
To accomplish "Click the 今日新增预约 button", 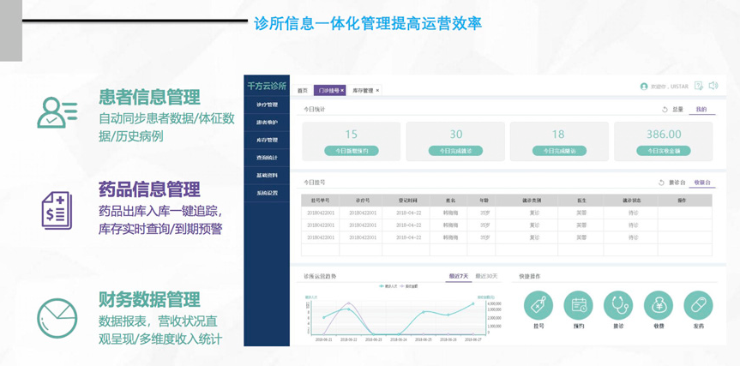I will 351,151.
